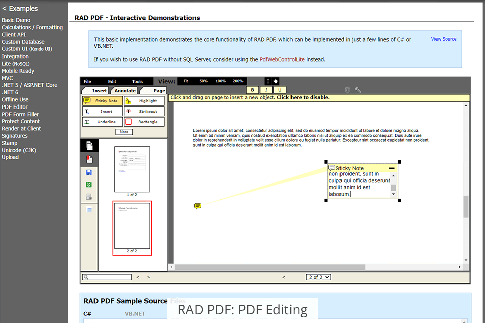Go to previous page arrow
Image resolution: width=485 pixels, height=323 pixels.
click(x=283, y=277)
